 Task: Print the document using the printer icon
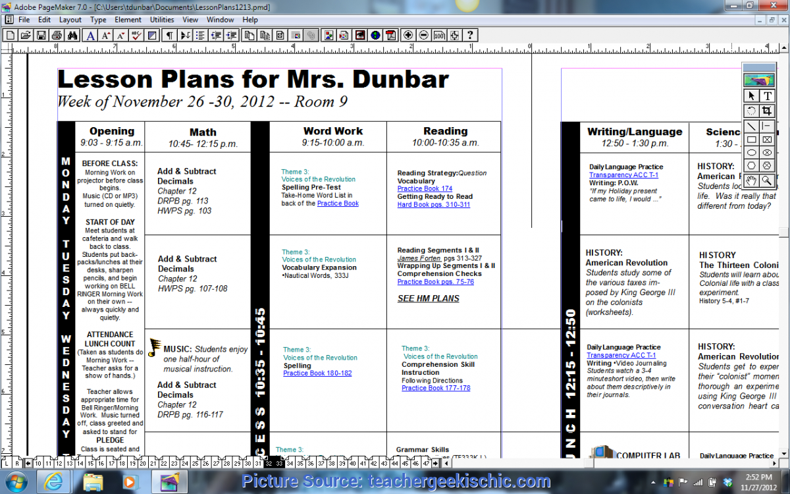(57, 35)
